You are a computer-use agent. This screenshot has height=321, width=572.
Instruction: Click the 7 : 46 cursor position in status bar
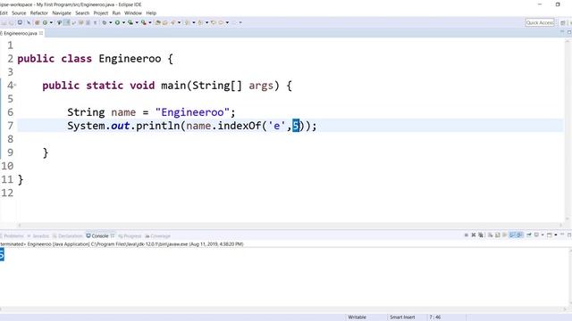tap(435, 317)
